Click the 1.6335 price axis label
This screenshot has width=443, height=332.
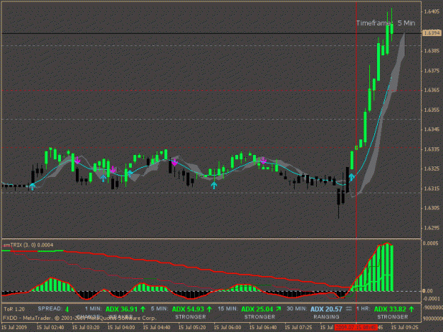click(432, 149)
